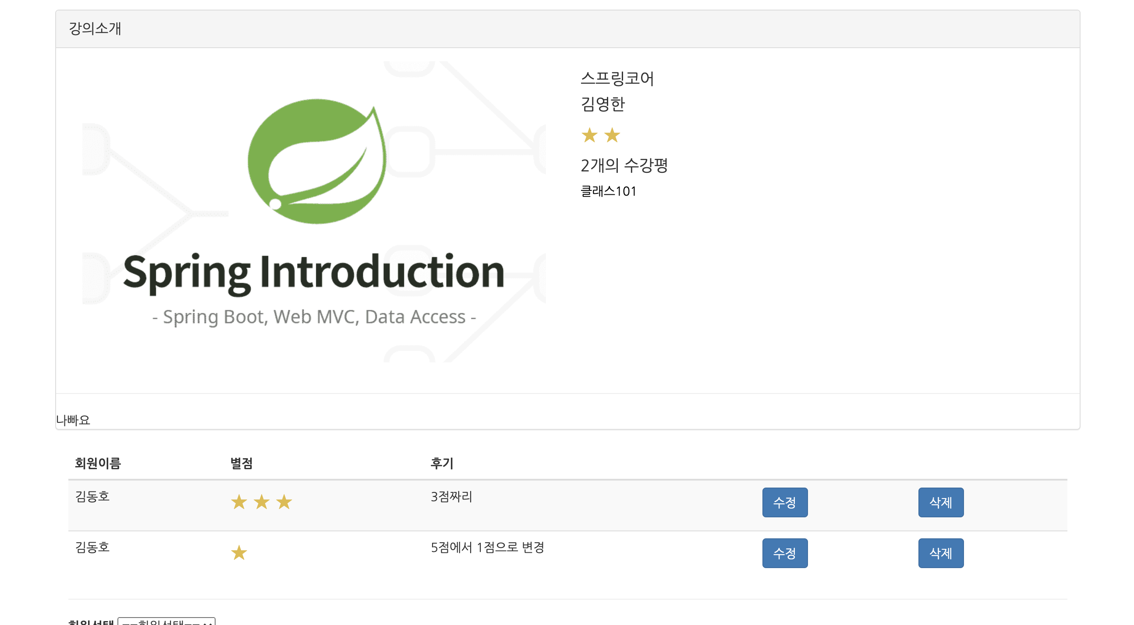Edit the '5점에서 1점으로 변경' review
This screenshot has height=625, width=1134.
[784, 553]
